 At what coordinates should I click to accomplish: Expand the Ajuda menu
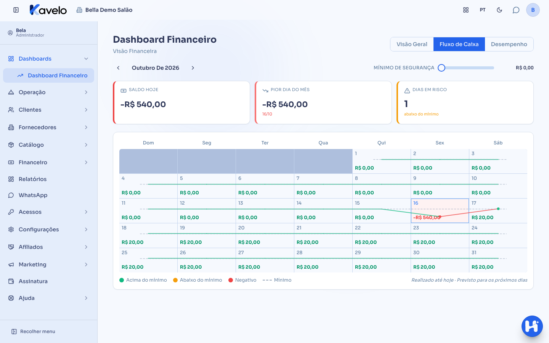pyautogui.click(x=48, y=298)
